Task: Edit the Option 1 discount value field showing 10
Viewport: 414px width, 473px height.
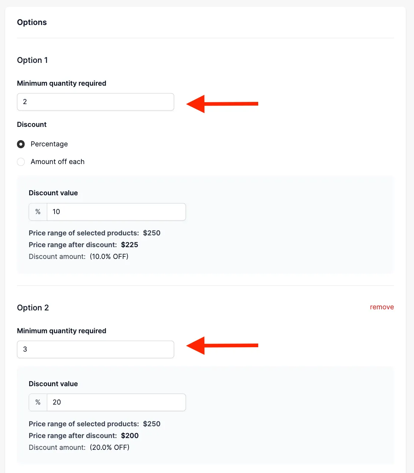Action: [116, 212]
